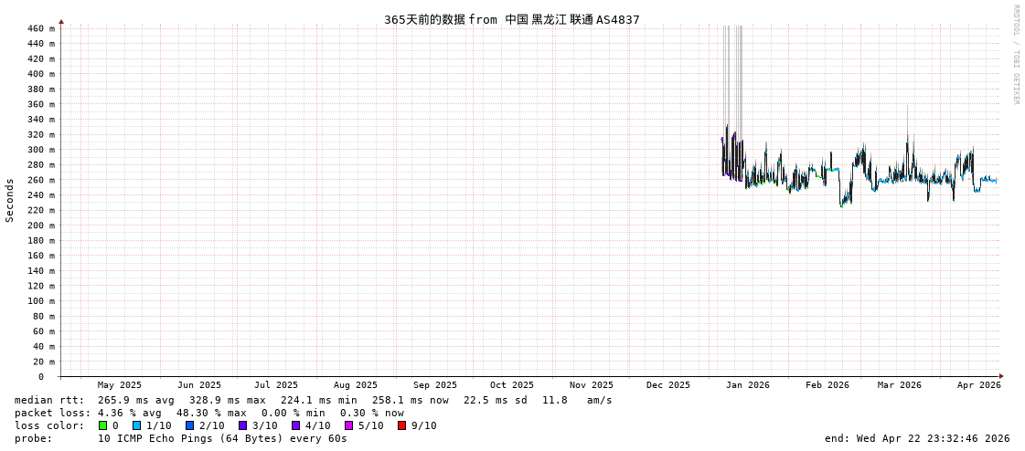1025x451 pixels.
Task: Select the red 9/10 loss swatch
Action: 401,425
